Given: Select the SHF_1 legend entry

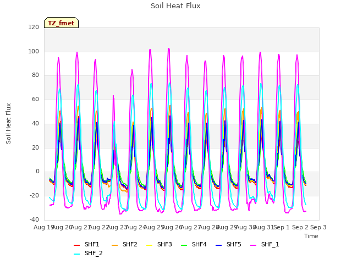Looking at the screenshot, I should 265,244.
